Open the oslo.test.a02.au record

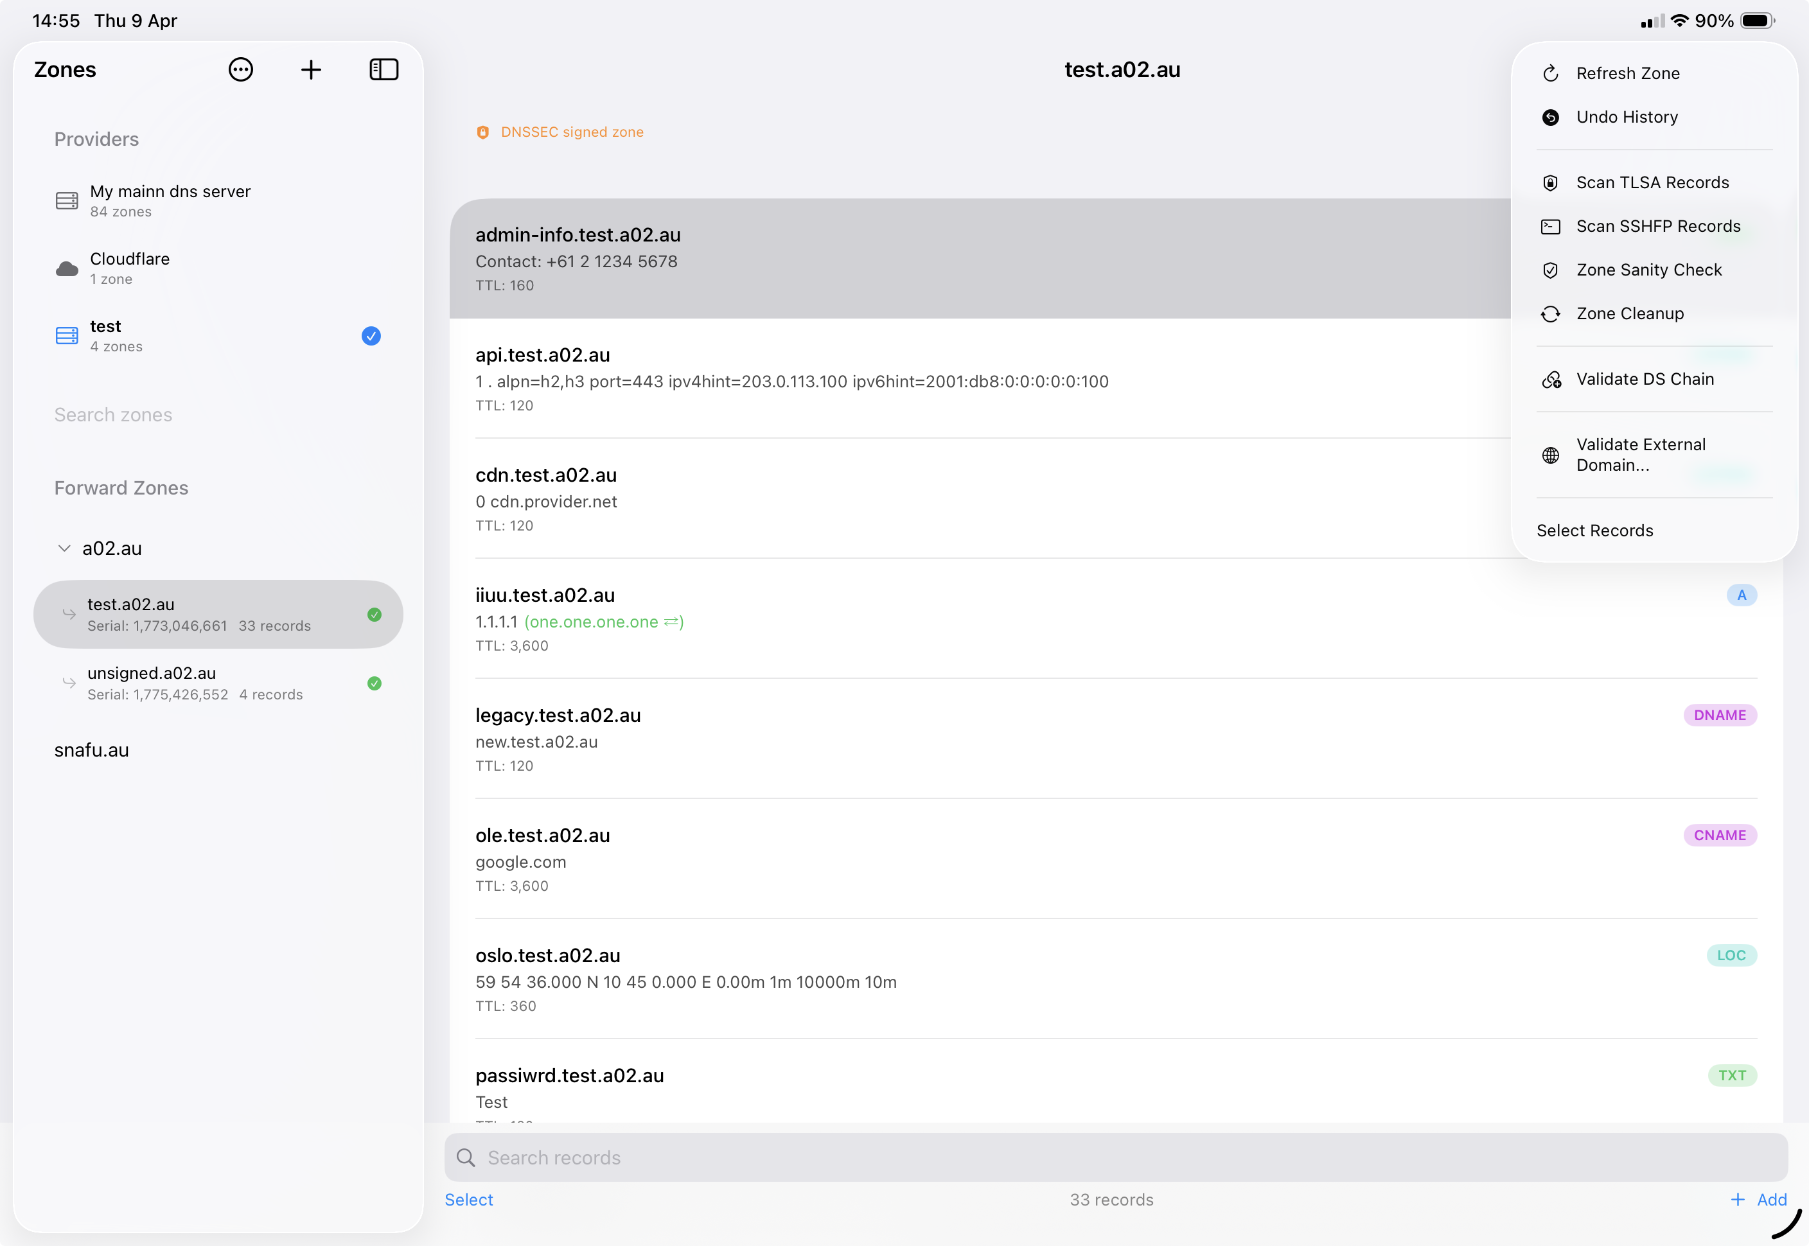tap(1116, 980)
